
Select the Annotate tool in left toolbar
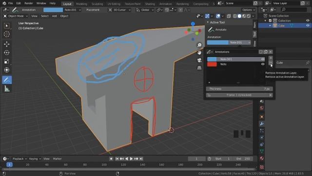pos(7,80)
